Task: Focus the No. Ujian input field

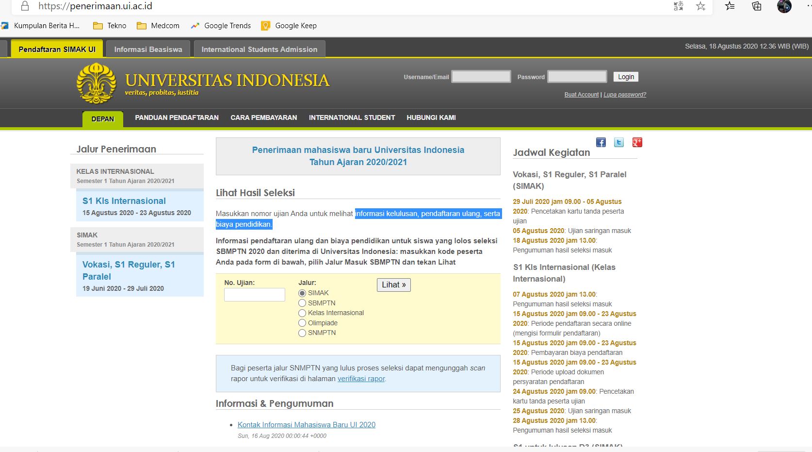Action: click(x=255, y=295)
